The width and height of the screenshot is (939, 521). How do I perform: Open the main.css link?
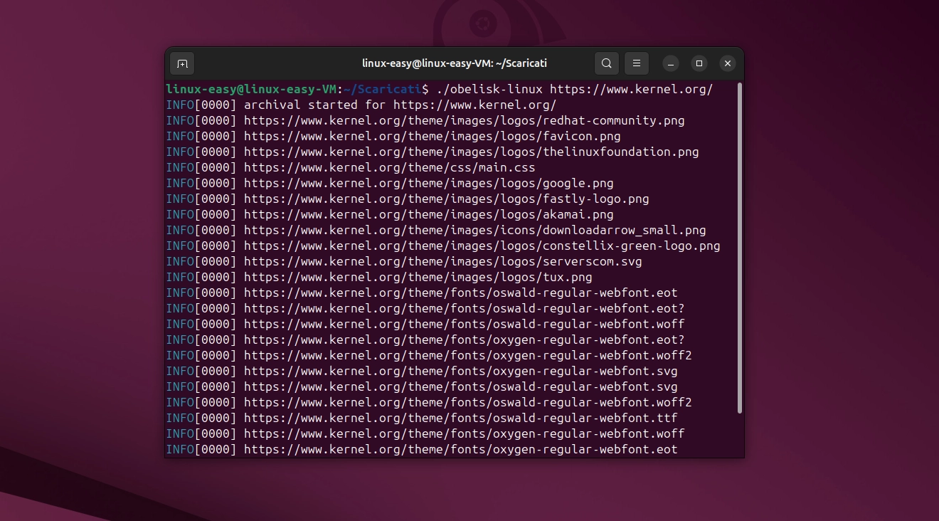[x=388, y=167]
